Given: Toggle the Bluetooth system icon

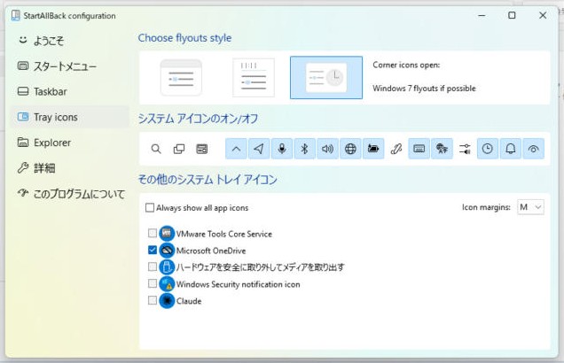Looking at the screenshot, I should pyautogui.click(x=305, y=149).
